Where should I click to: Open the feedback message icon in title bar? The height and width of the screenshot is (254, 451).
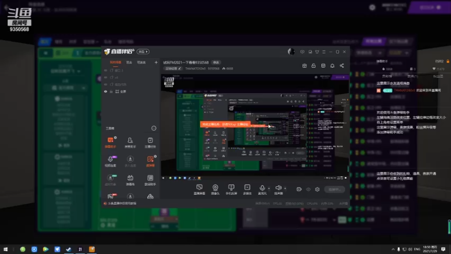coord(302,52)
